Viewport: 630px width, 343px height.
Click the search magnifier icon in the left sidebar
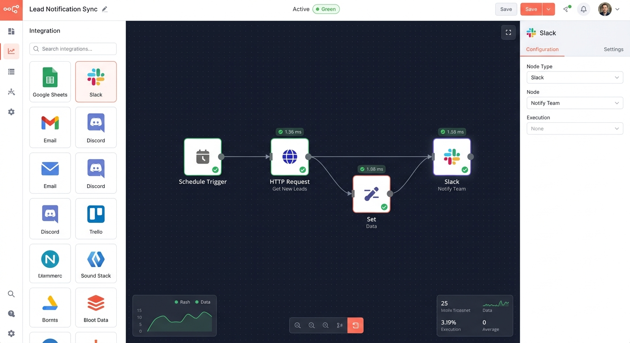pos(11,294)
